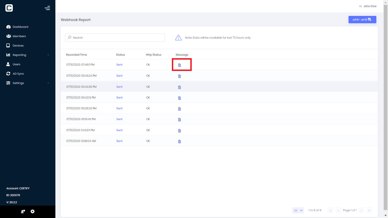Expand the Reporting submenu chevron
This screenshot has width=388, height=218.
point(48,55)
